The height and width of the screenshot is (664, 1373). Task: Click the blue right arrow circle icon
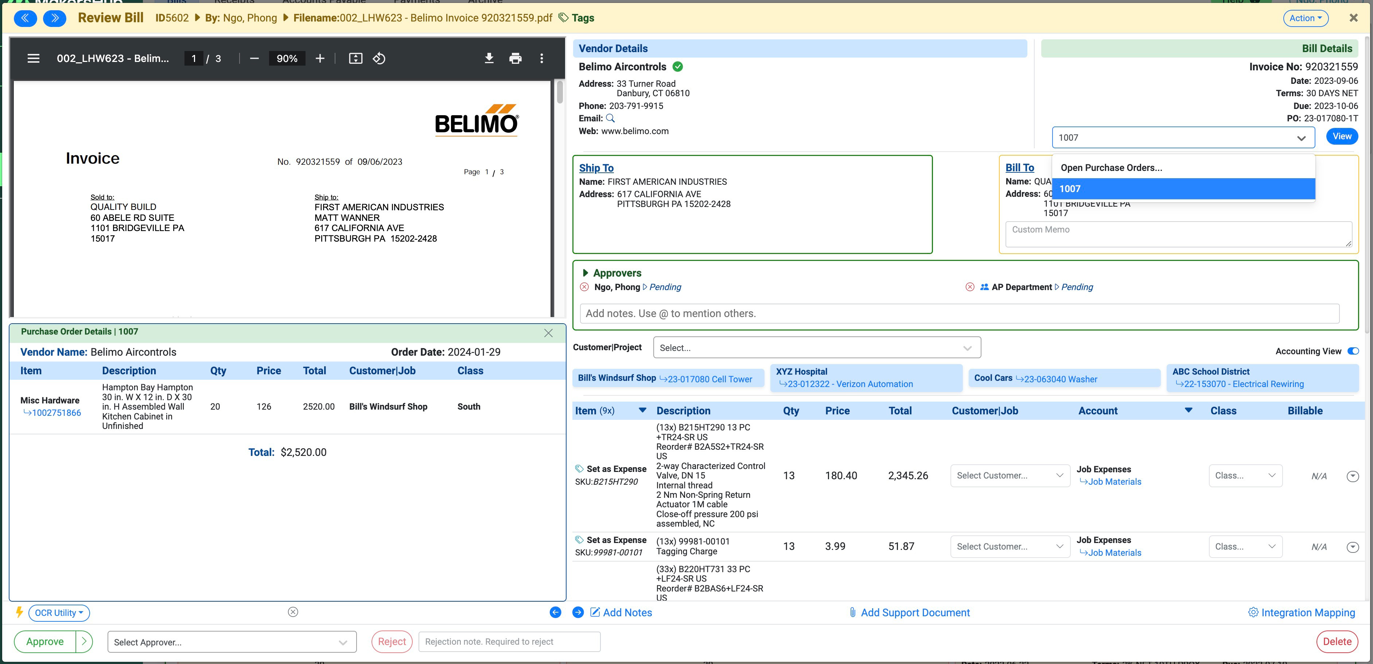[578, 612]
